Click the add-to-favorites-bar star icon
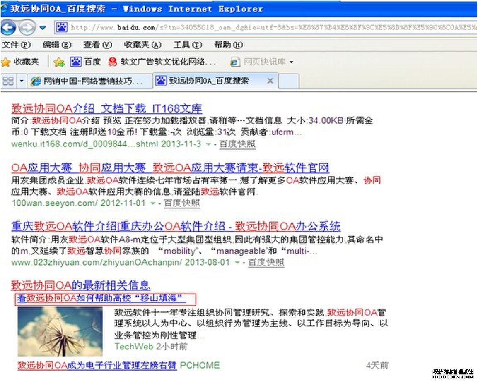The image size is (478, 383). point(59,62)
